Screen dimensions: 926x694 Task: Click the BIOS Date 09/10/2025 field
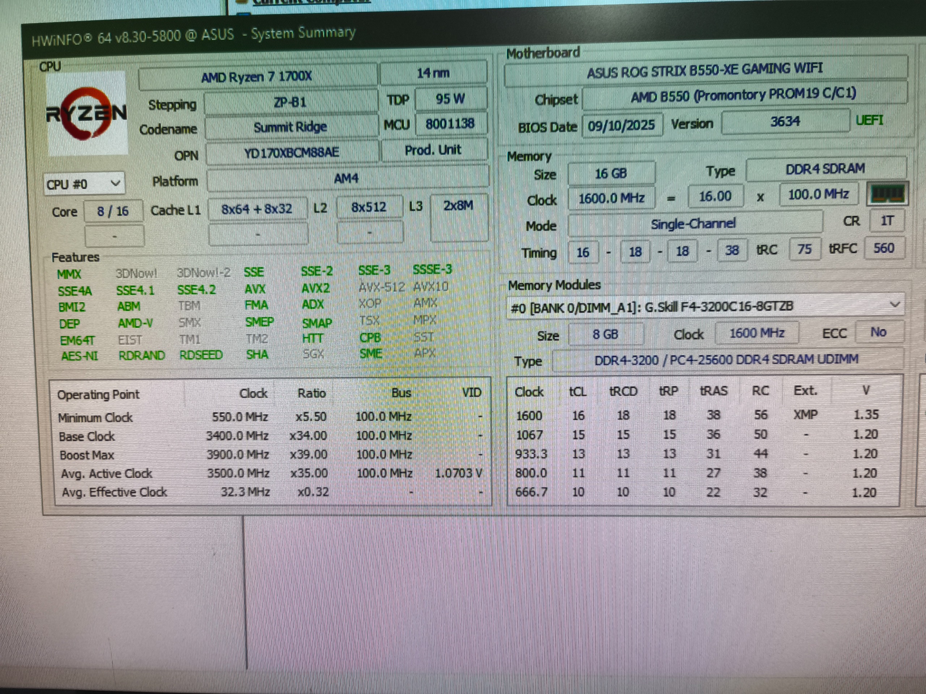(x=621, y=125)
